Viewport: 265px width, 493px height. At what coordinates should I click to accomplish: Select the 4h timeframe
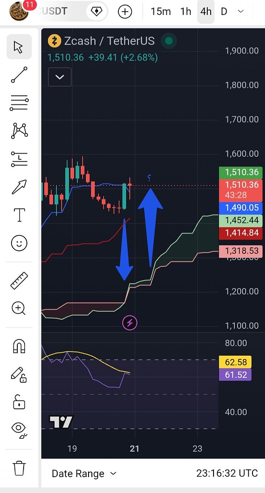click(x=206, y=12)
